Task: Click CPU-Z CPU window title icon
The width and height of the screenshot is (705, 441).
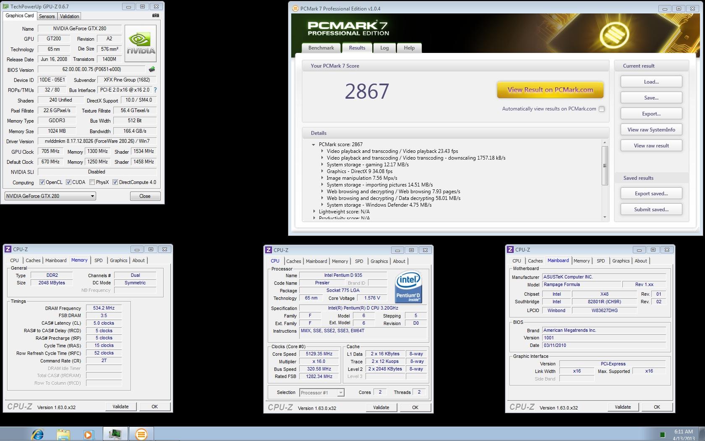Action: coord(269,250)
